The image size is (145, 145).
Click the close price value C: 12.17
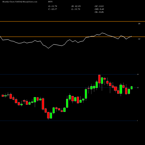coord(53,9)
